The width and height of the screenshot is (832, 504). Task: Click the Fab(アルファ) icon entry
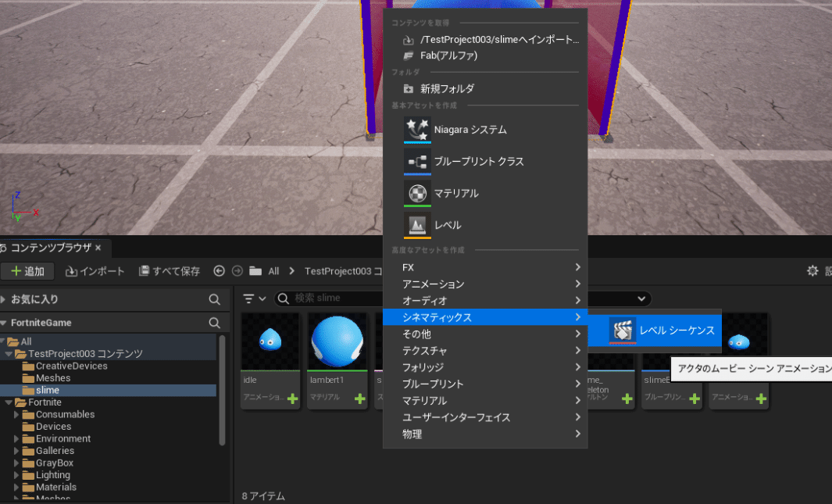(408, 55)
